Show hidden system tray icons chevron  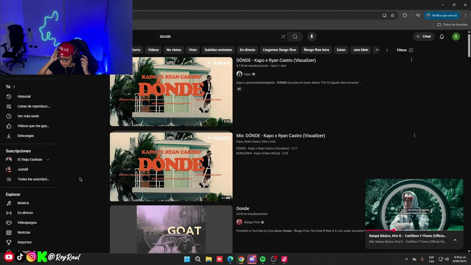point(406,259)
